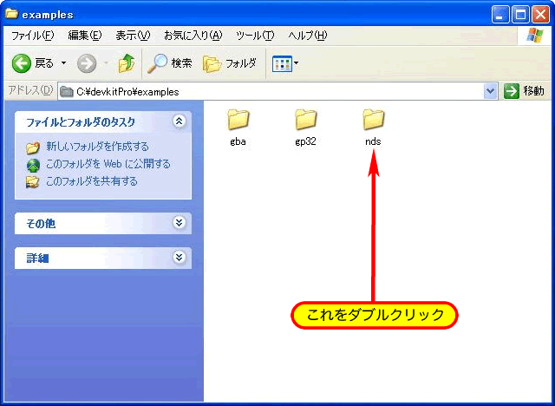Viewport: 555px width, 406px height.
Task: Click the その他 header text
Action: 41,224
